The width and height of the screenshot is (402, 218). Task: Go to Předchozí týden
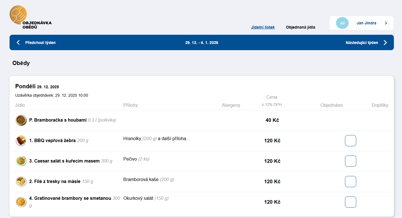[x=40, y=43]
